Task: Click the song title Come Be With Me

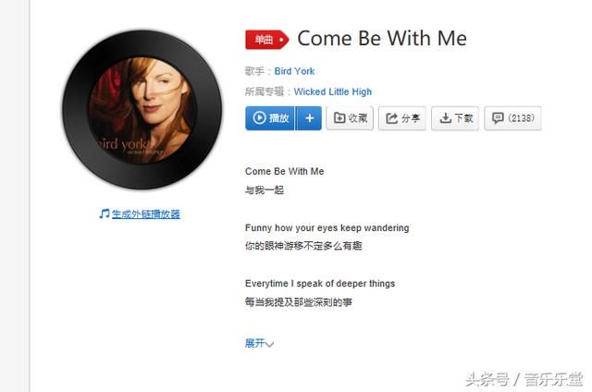Action: [382, 39]
